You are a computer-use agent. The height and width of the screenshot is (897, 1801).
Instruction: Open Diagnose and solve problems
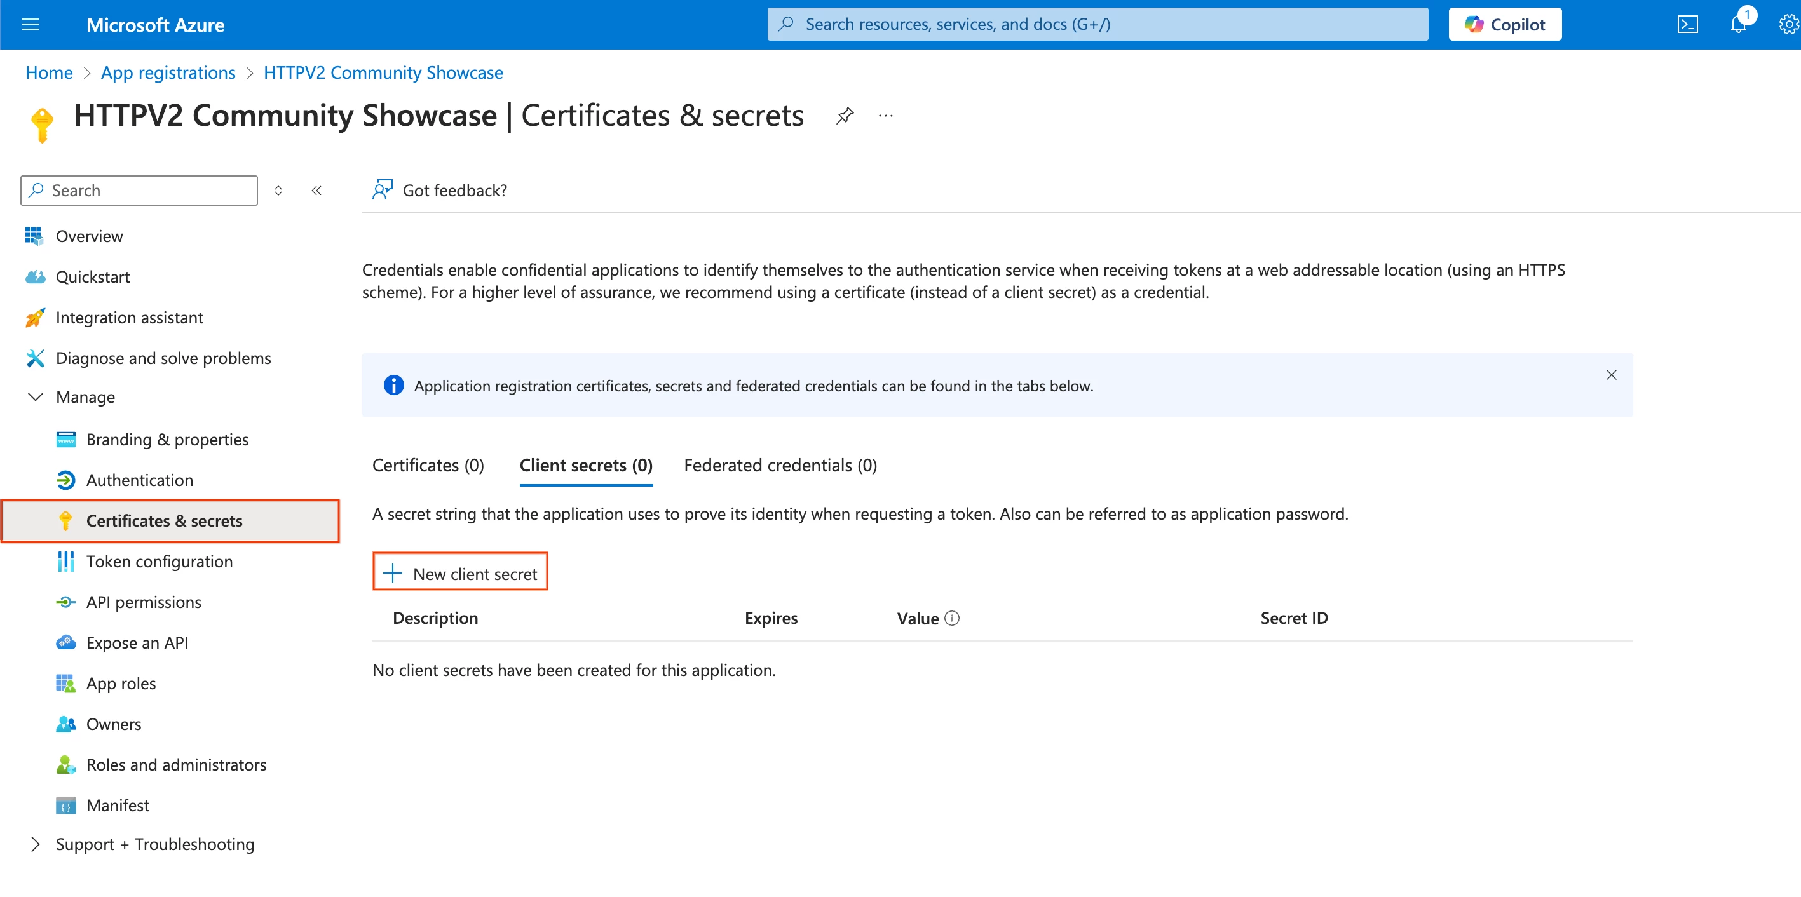163,358
